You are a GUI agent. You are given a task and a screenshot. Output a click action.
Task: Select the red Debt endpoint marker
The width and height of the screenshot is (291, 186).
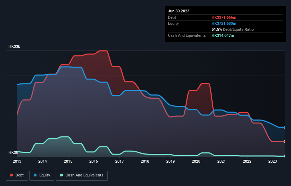[x=285, y=141]
